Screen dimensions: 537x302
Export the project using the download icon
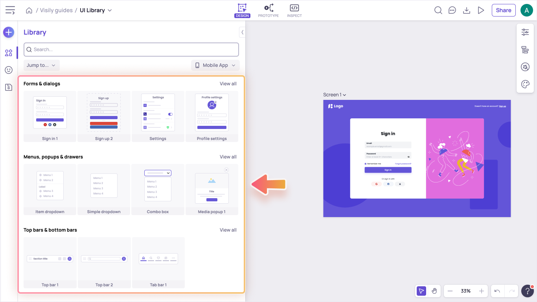466,10
